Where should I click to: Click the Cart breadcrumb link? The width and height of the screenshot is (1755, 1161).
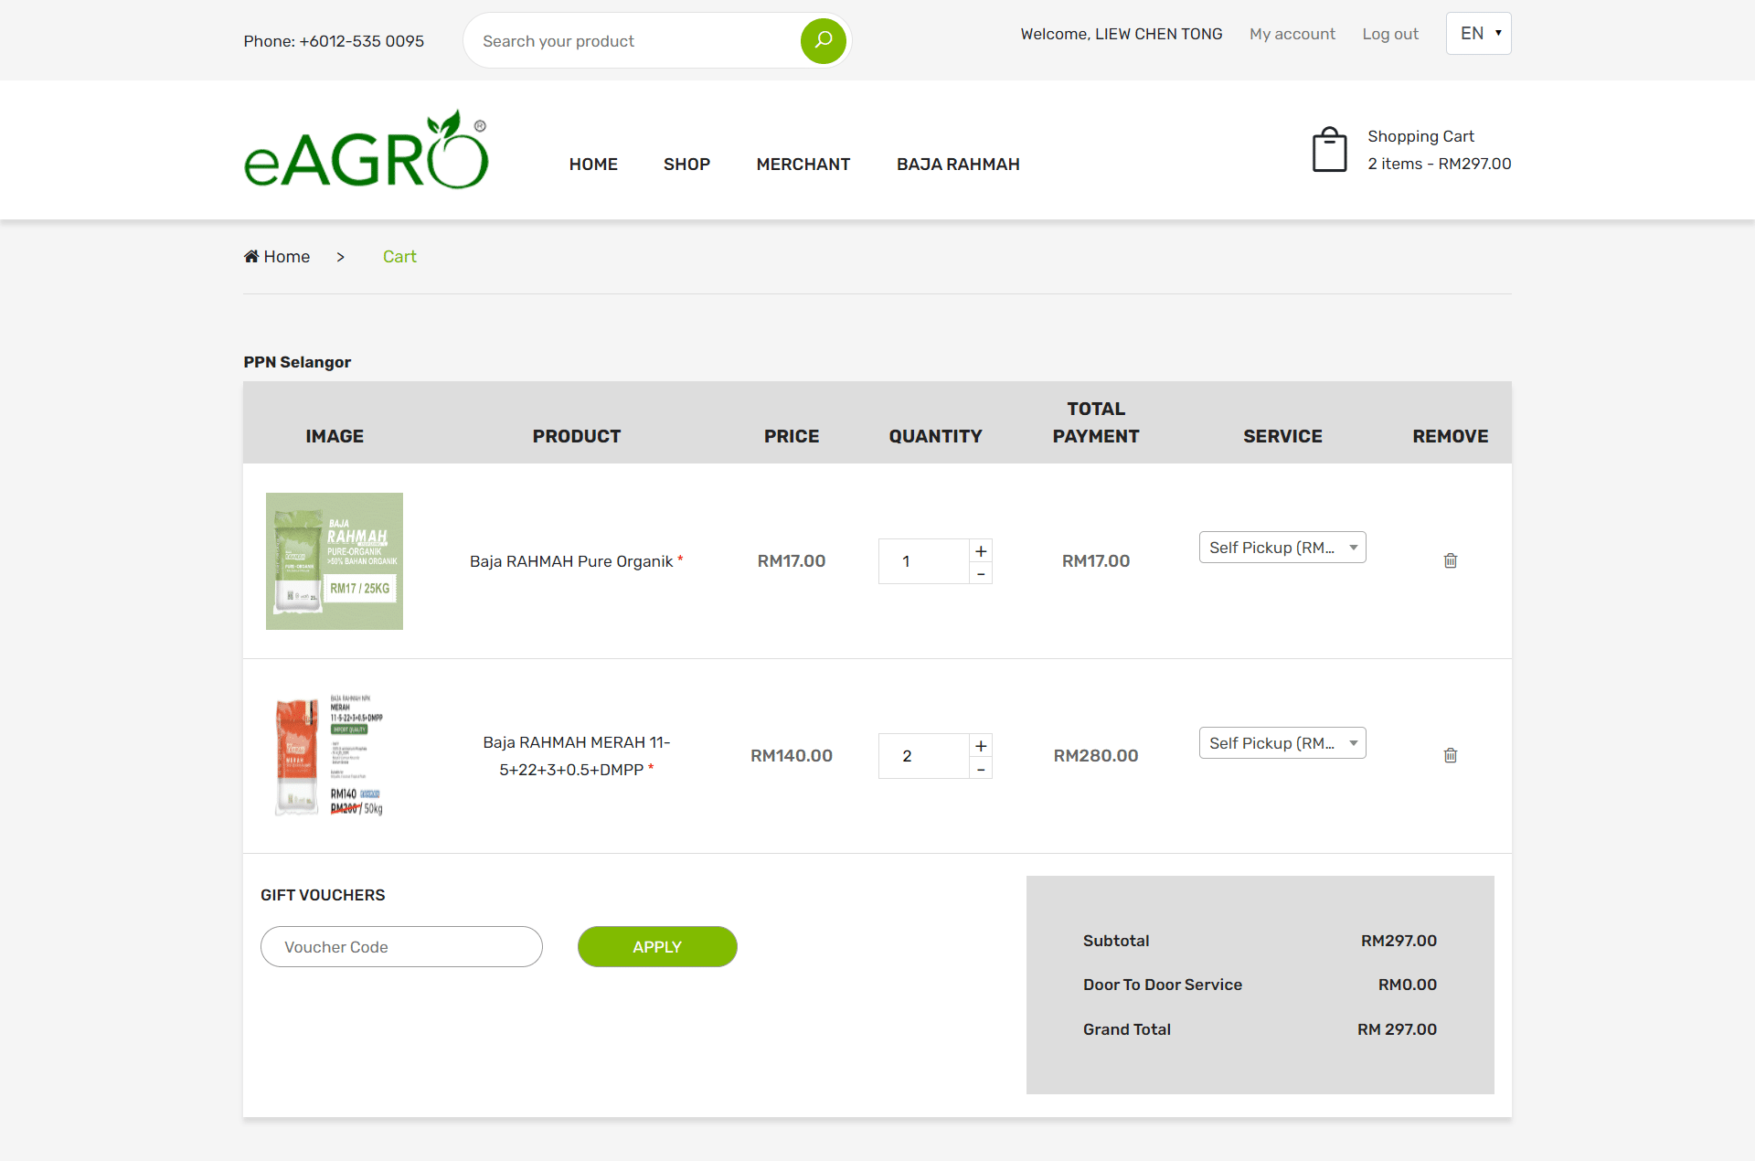[x=399, y=257]
